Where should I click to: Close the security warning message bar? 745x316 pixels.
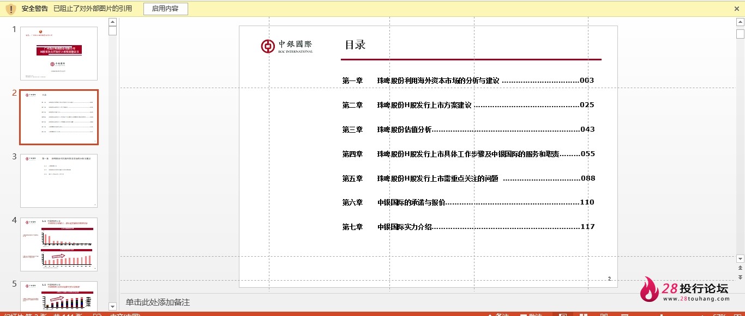[x=737, y=9]
